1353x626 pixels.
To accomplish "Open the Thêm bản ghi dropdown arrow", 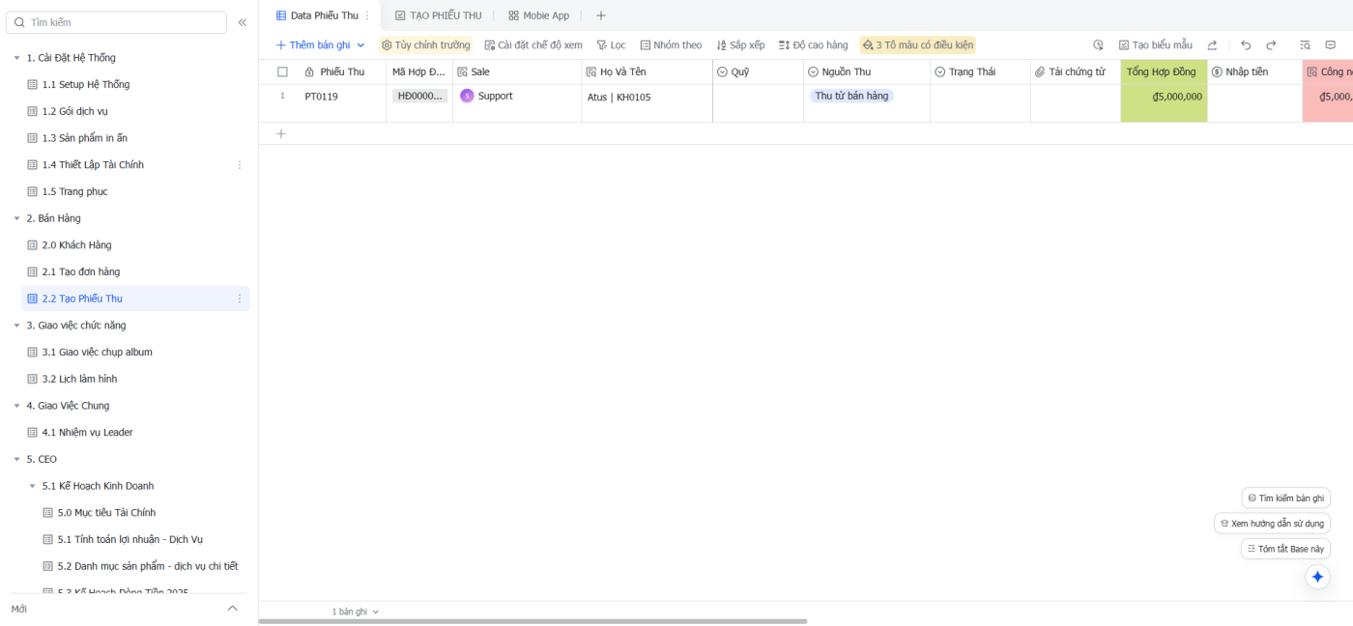I will click(x=360, y=45).
